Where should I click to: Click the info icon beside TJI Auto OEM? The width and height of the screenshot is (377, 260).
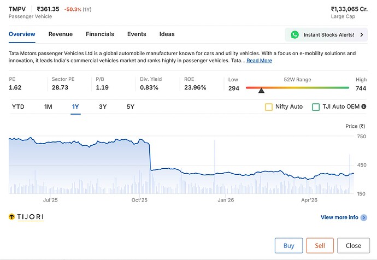click(364, 107)
